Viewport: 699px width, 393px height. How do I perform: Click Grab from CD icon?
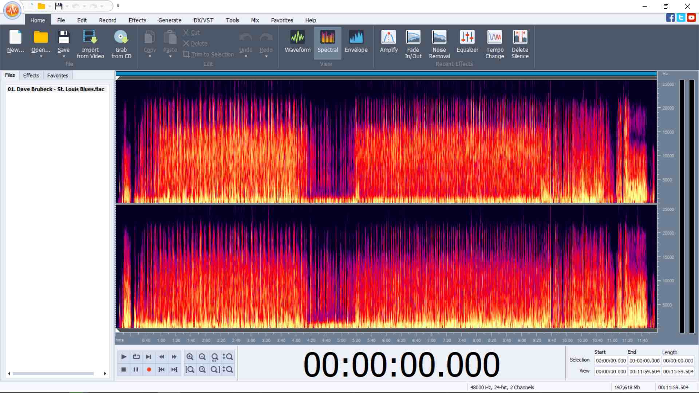pyautogui.click(x=121, y=44)
